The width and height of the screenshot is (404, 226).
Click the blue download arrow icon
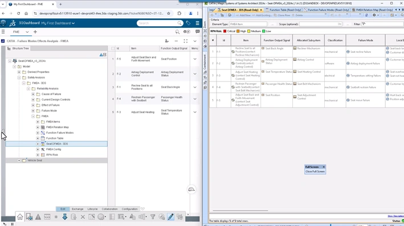[64, 217]
